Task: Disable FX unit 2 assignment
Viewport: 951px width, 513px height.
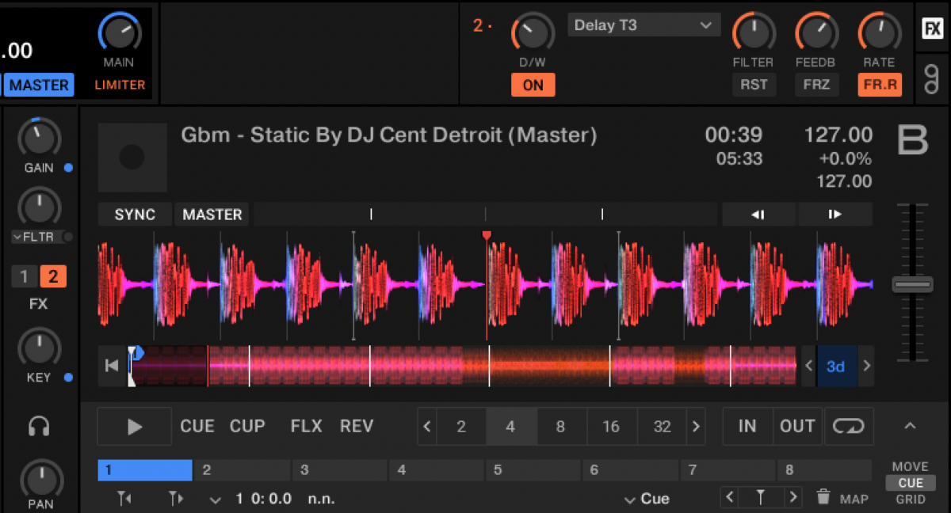Action: click(53, 276)
